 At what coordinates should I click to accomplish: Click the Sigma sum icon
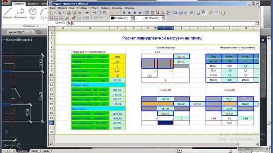pos(168,13)
